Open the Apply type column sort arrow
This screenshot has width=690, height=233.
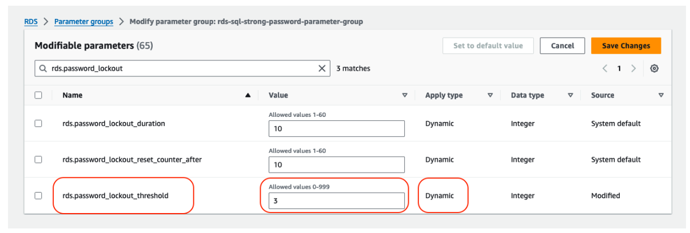coord(490,96)
